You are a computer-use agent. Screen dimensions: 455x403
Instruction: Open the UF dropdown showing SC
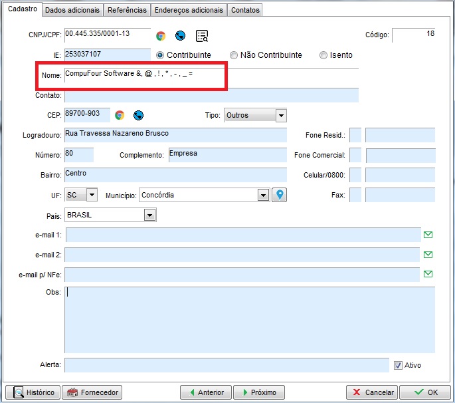point(92,195)
